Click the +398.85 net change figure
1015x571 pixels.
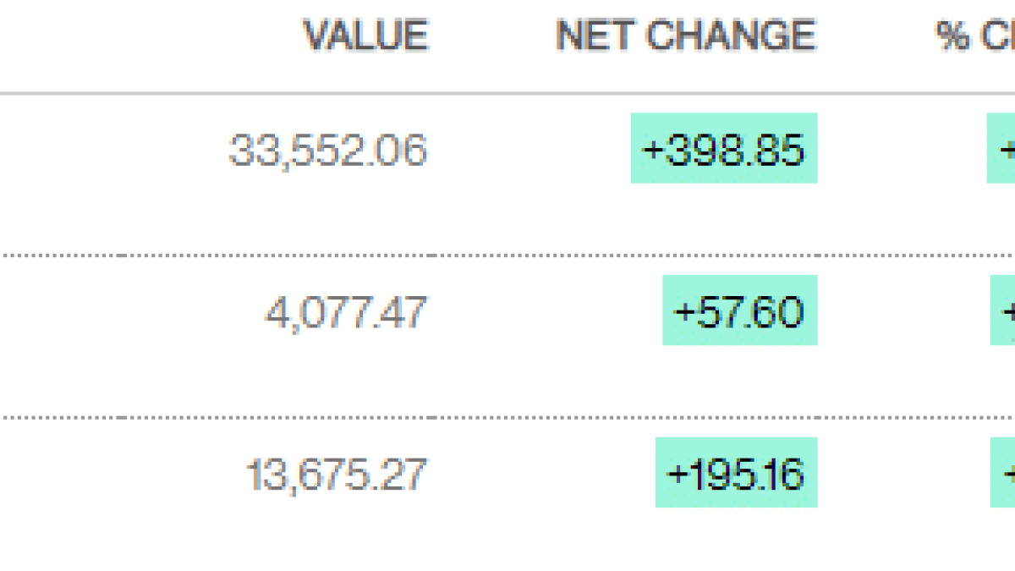[724, 148]
